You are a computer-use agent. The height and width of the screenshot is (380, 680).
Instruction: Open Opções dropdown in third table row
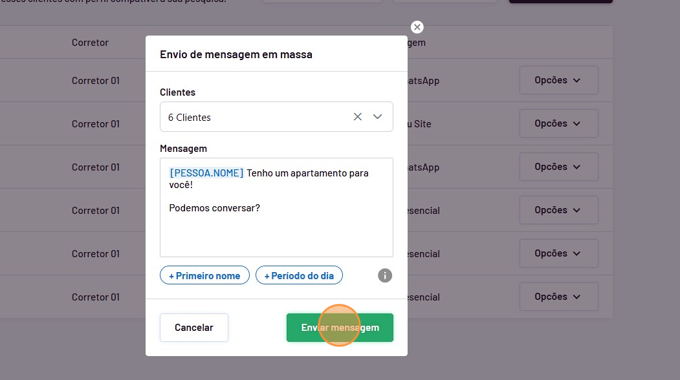[558, 167]
